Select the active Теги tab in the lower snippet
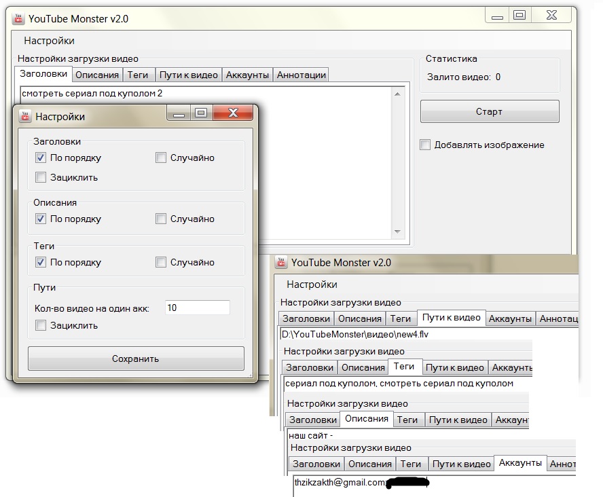Screen dimensions: 603x497 point(404,367)
